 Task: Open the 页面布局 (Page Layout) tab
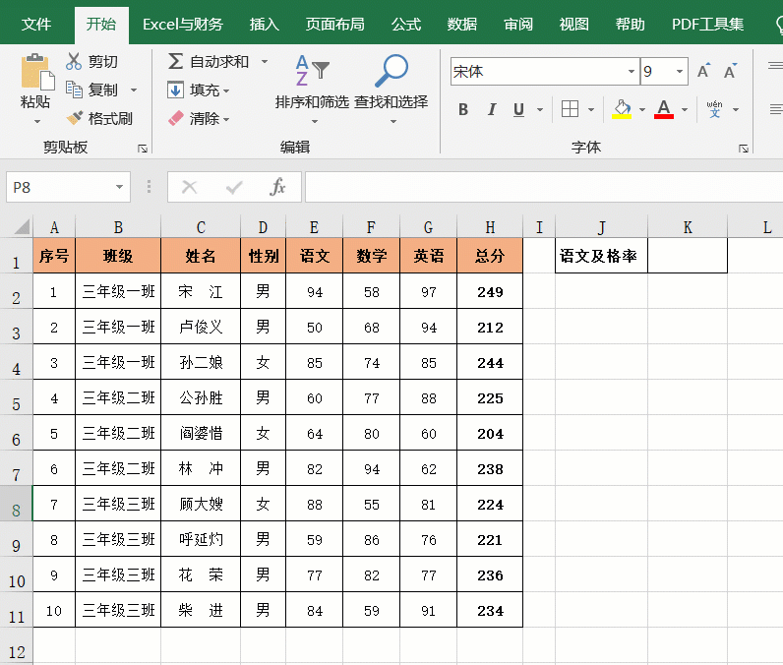tap(334, 24)
